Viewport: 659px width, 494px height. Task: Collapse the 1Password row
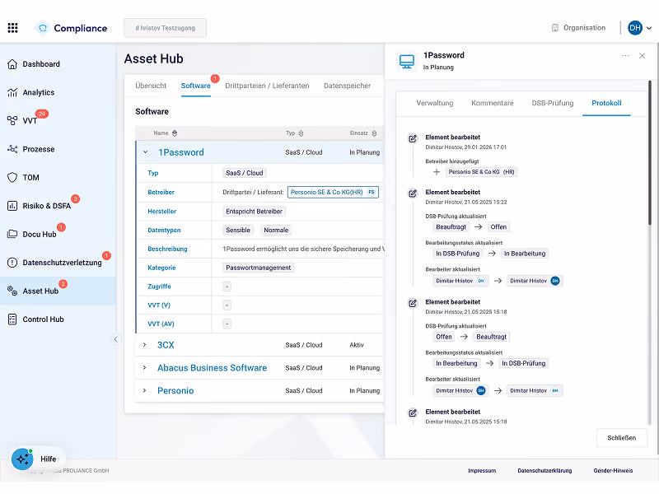(146, 152)
